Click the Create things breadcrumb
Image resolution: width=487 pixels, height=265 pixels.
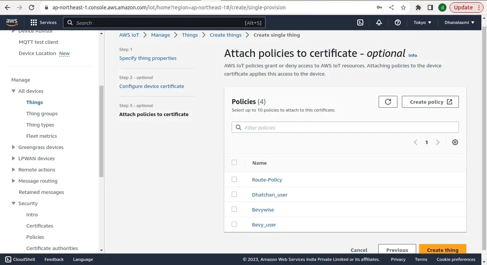(226, 35)
